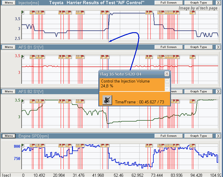Open the Injector graph Menu

pyautogui.click(x=9, y=2)
